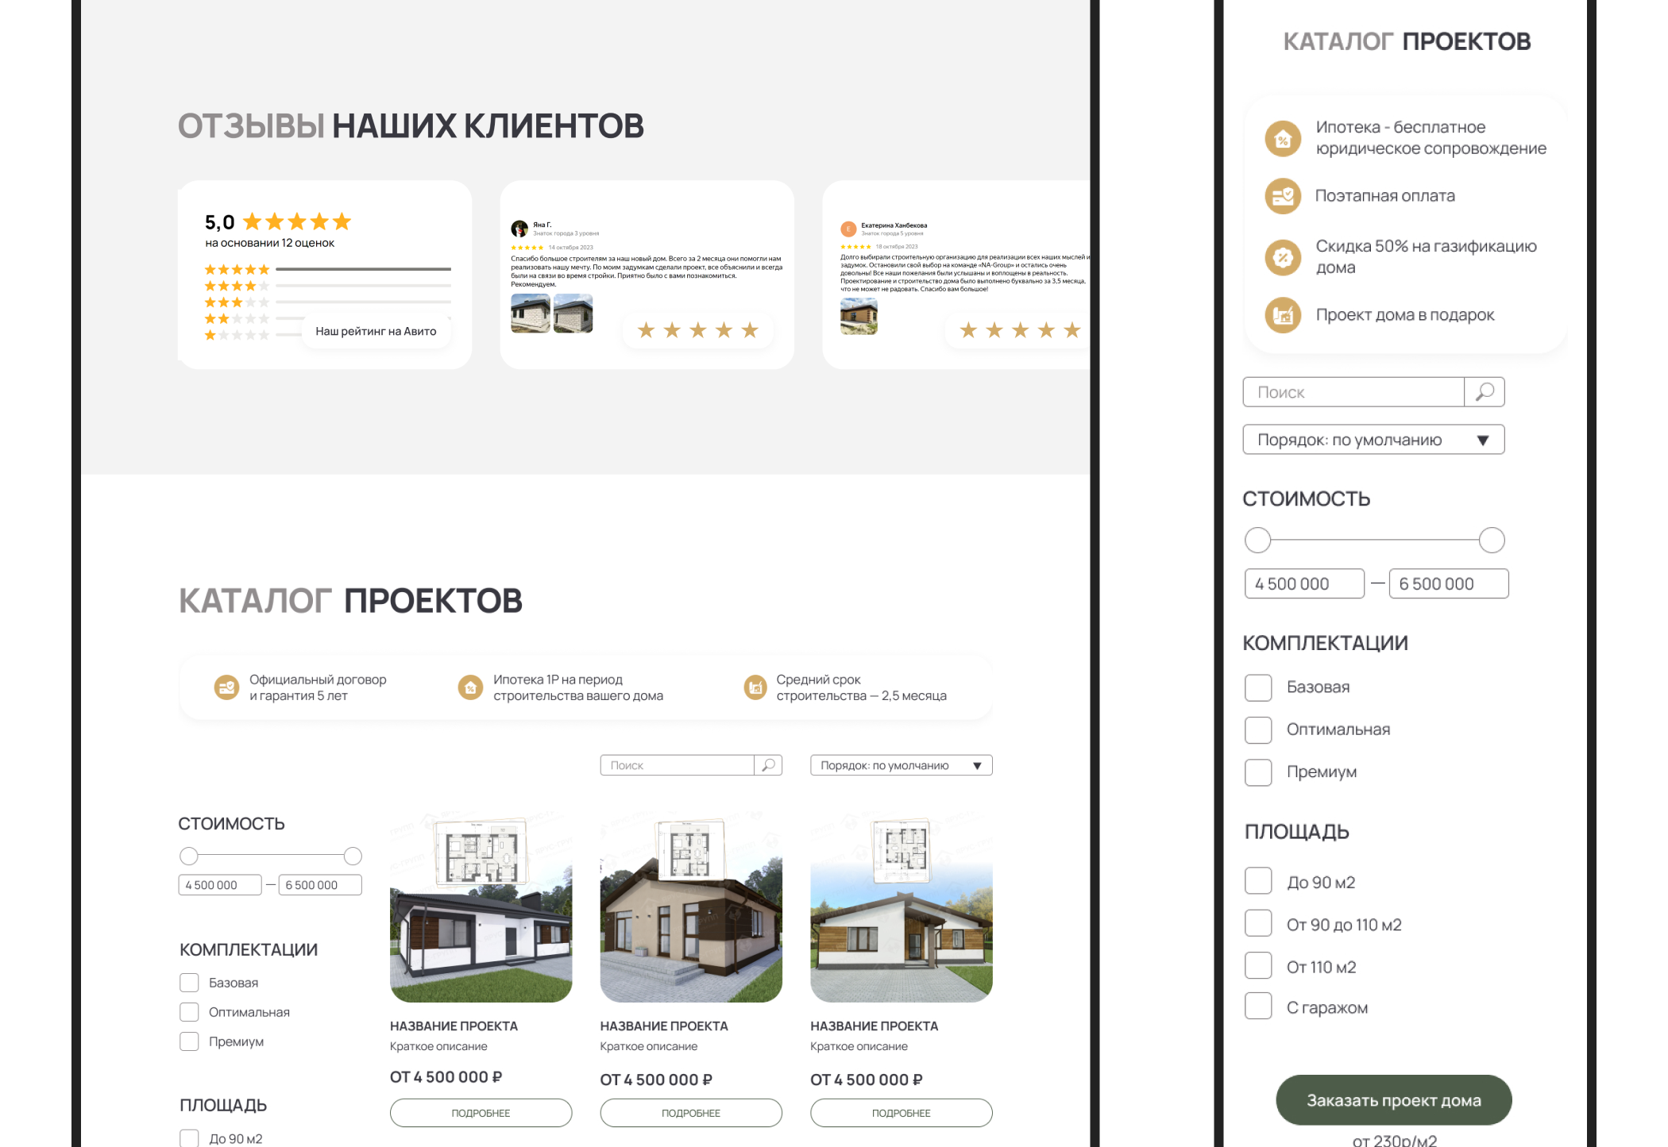Click the desktop catalog search magnifier icon
The width and height of the screenshot is (1668, 1147).
tap(768, 765)
